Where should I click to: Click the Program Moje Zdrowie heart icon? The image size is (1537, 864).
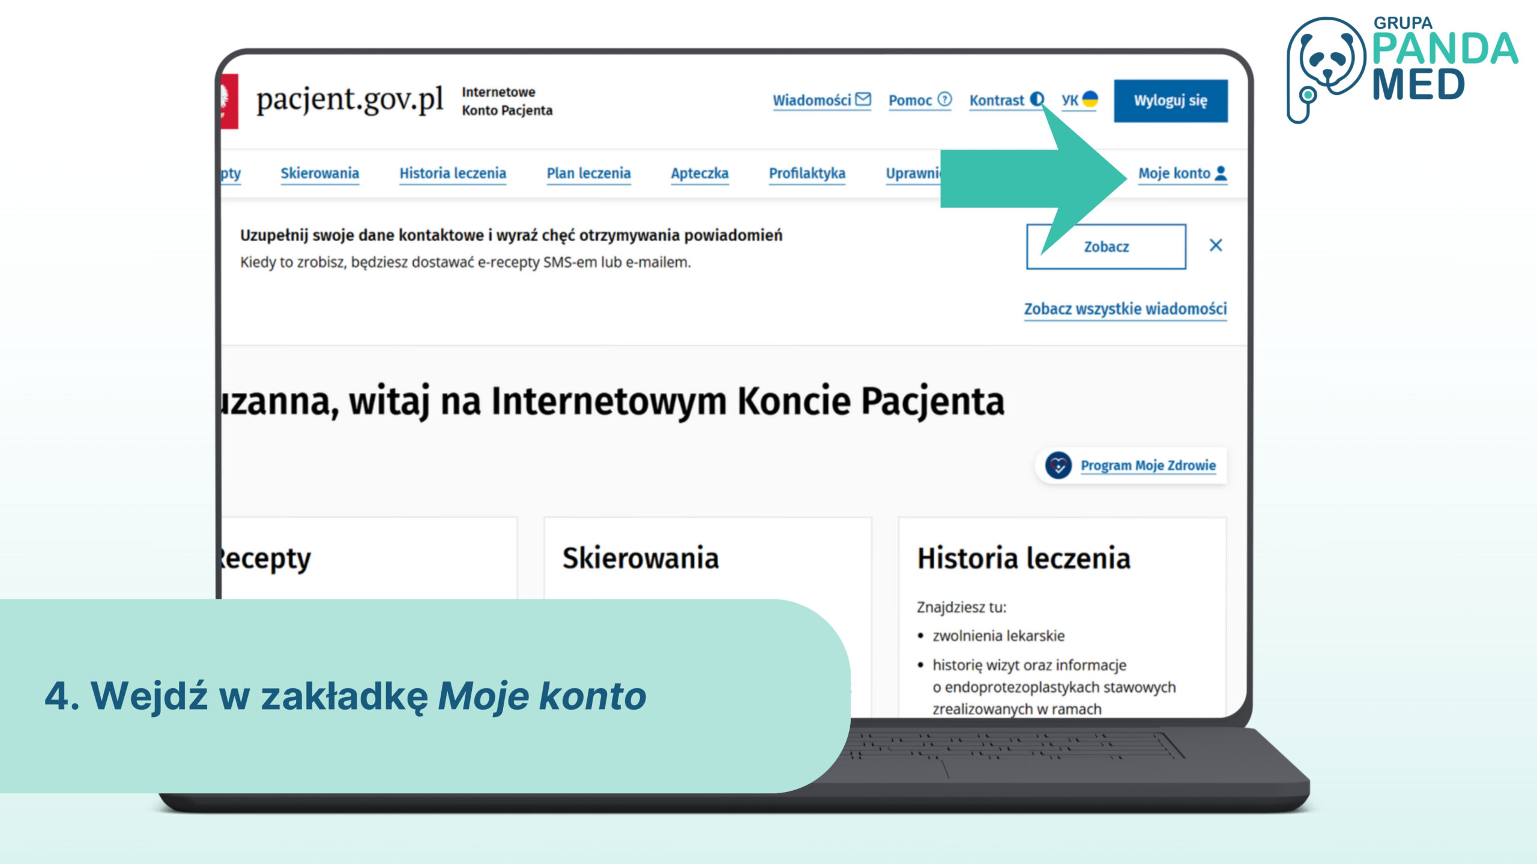pos(1058,465)
